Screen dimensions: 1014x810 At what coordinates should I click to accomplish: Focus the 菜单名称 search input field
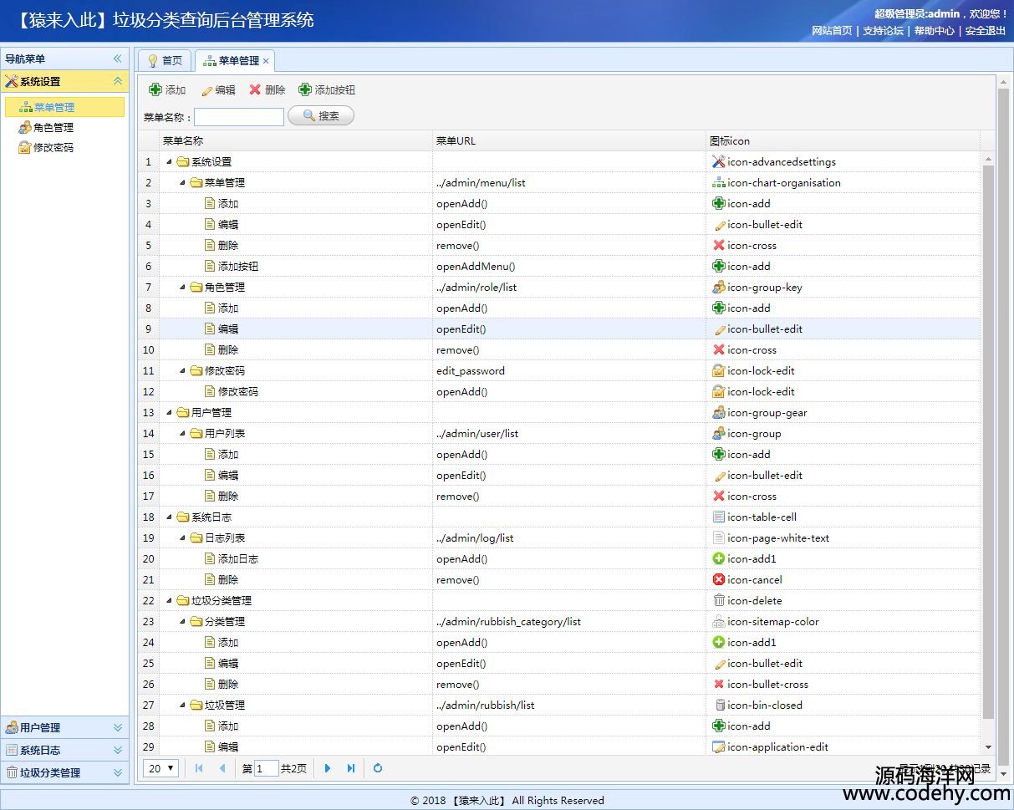pyautogui.click(x=239, y=117)
